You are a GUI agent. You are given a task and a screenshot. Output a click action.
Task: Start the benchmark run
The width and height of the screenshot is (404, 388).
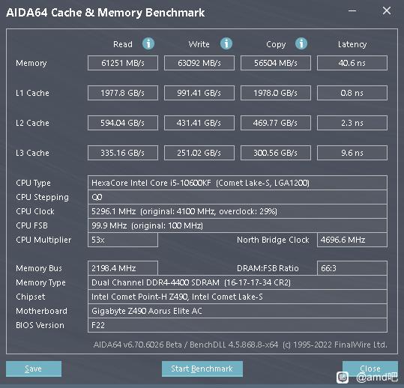click(202, 369)
